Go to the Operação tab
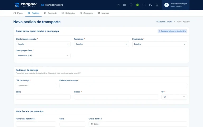203x127 pixels. (x=50, y=13)
